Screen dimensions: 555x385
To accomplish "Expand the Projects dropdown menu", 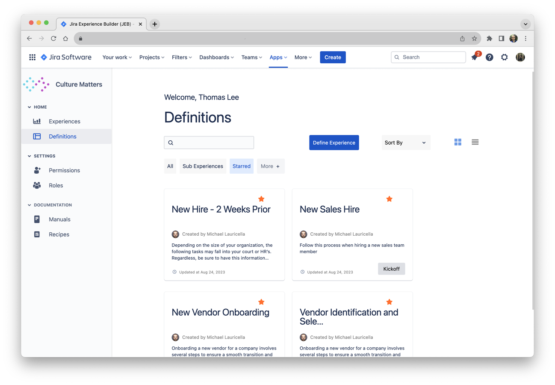I will (x=152, y=57).
